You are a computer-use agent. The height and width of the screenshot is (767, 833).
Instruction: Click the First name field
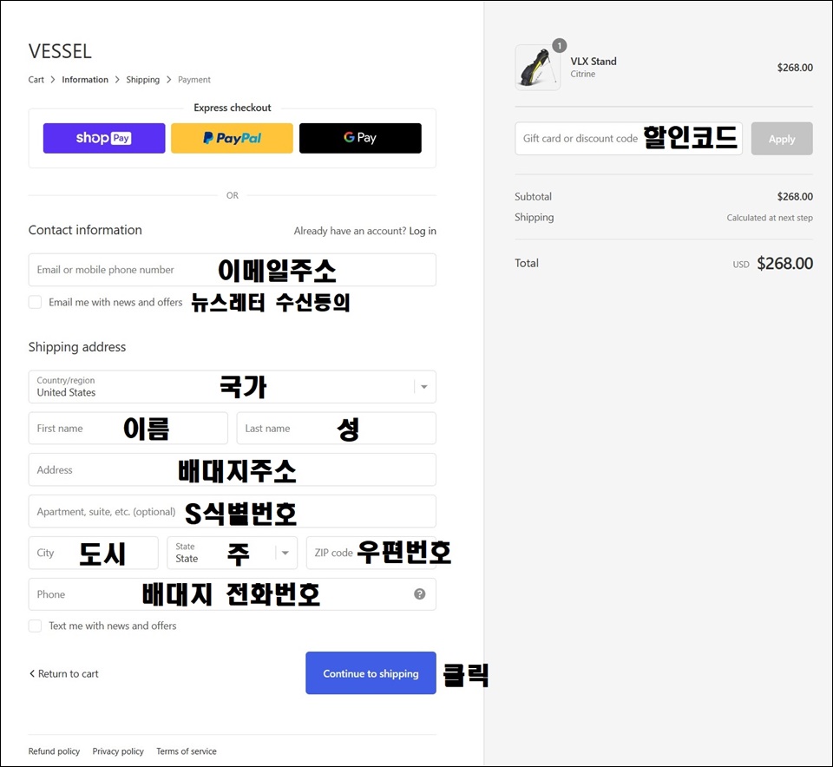[x=128, y=428]
